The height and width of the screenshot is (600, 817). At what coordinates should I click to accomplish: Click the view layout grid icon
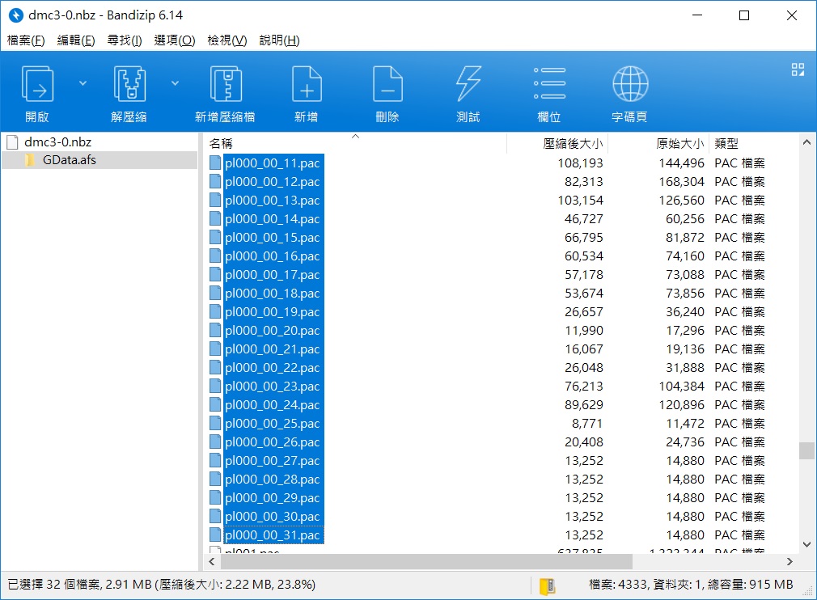pos(798,70)
